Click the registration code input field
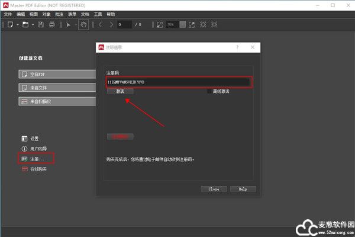Viewport: 355px width, 237px height. pyautogui.click(x=178, y=82)
